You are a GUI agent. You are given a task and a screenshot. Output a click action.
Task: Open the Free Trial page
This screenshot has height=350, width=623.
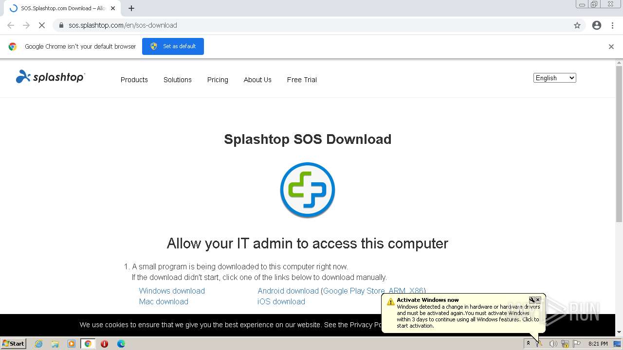(x=302, y=80)
